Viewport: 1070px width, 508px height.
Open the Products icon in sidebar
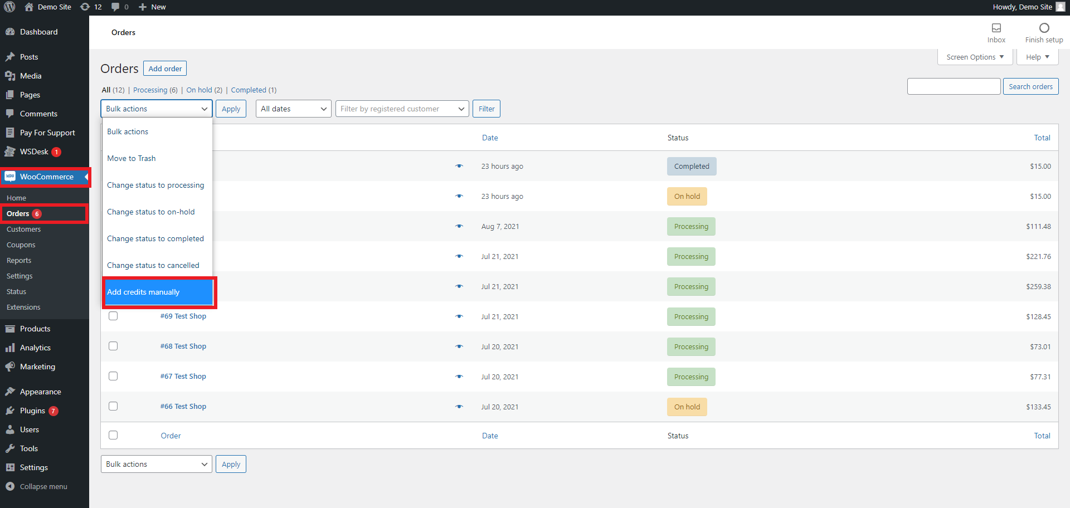tap(10, 329)
